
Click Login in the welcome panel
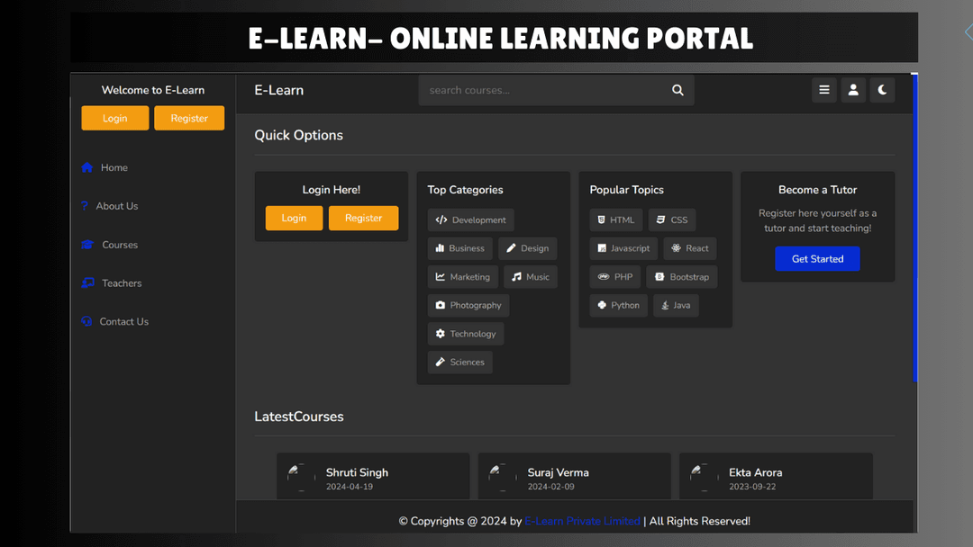(x=114, y=118)
